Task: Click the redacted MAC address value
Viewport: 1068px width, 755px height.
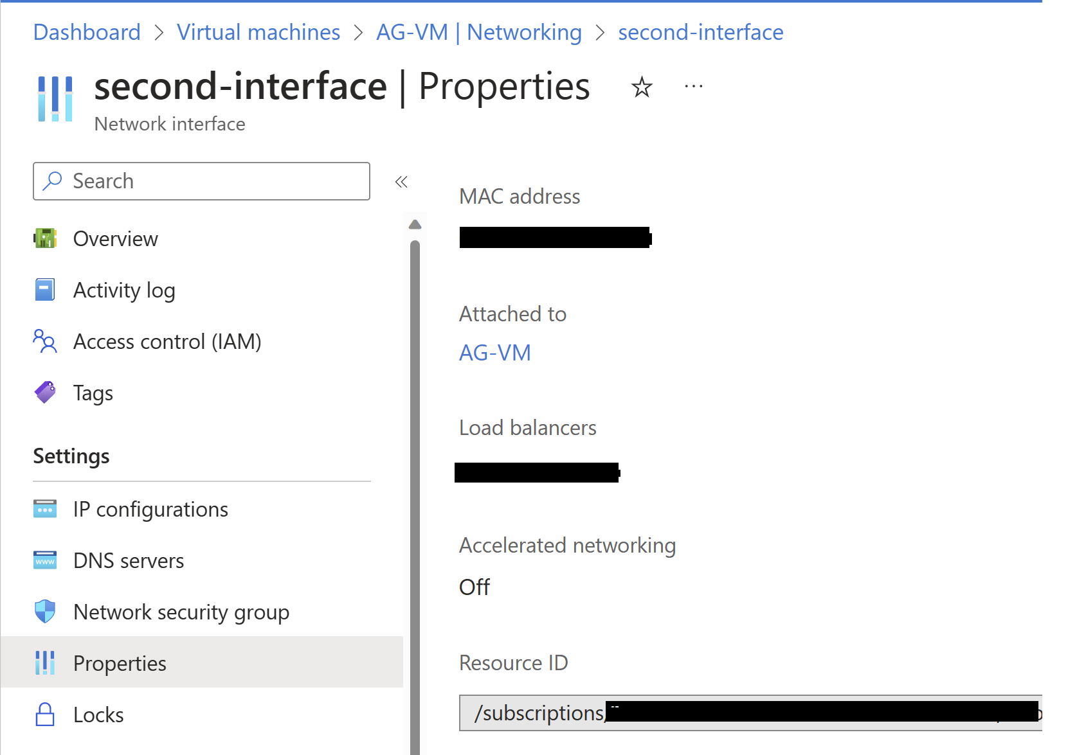Action: pos(556,237)
